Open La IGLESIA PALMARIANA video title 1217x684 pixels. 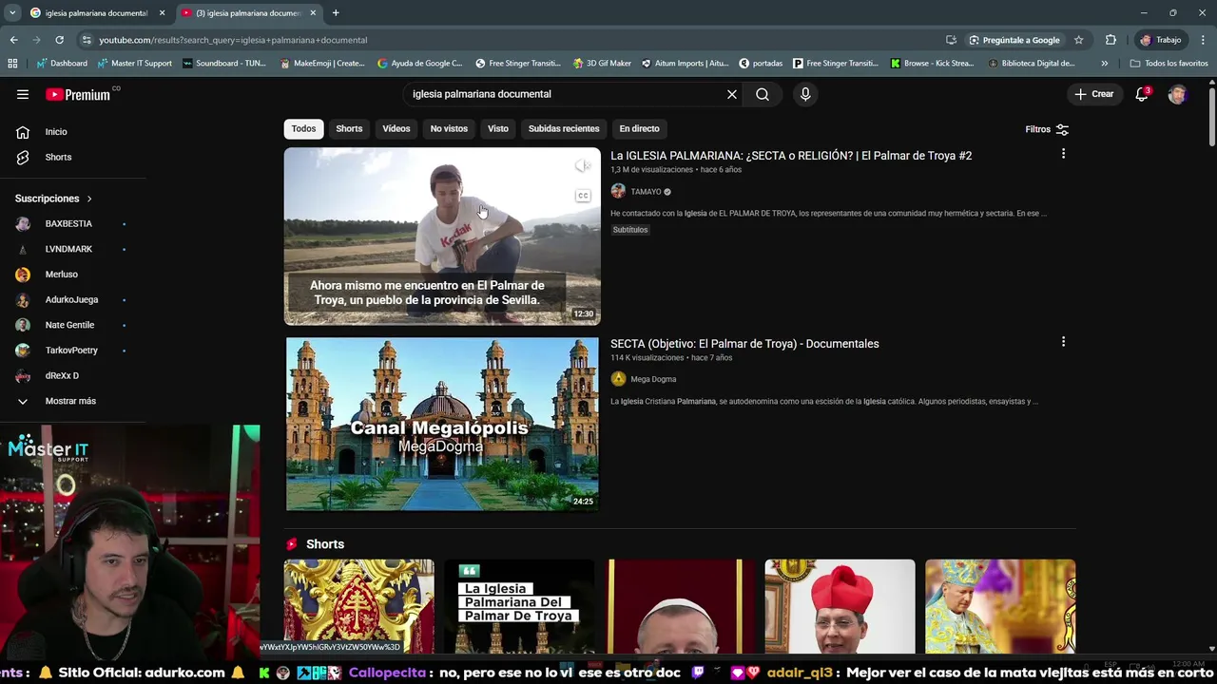click(x=791, y=156)
